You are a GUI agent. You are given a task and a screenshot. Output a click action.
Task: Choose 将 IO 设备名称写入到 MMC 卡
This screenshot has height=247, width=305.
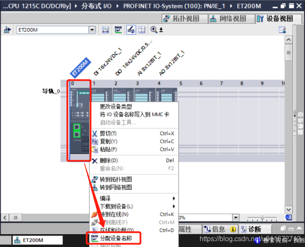(134, 115)
